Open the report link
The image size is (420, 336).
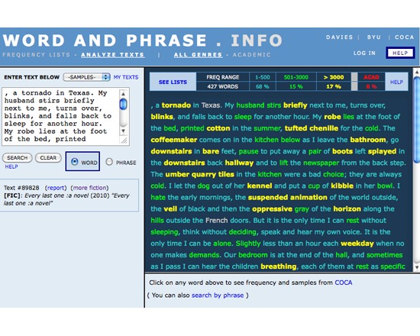56,188
